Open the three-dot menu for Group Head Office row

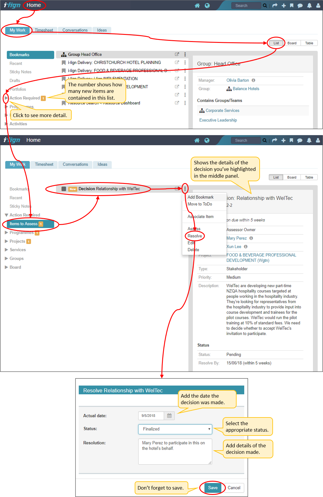pos(185,54)
